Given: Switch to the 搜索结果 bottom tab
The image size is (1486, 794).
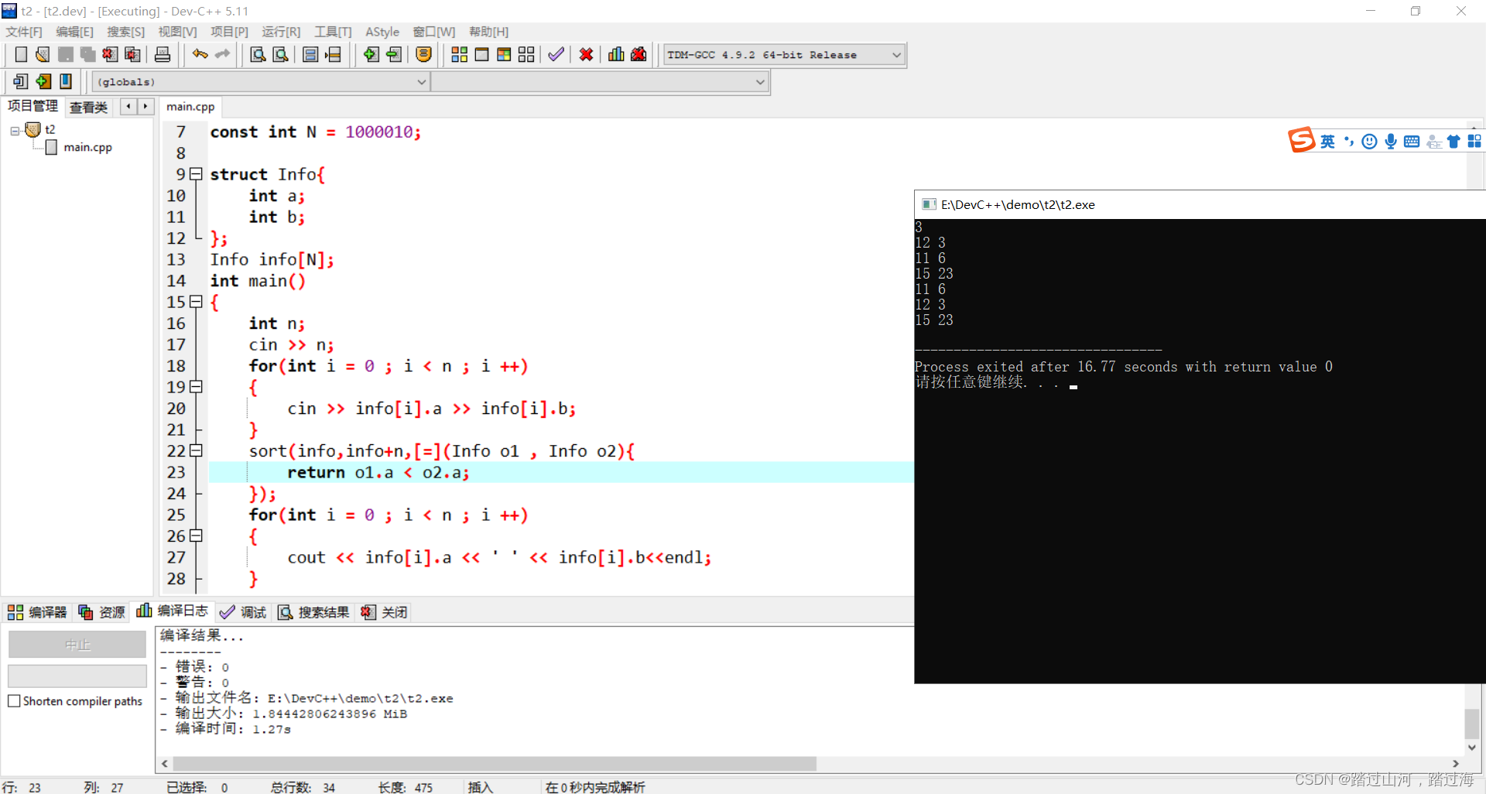Looking at the screenshot, I should (x=314, y=612).
